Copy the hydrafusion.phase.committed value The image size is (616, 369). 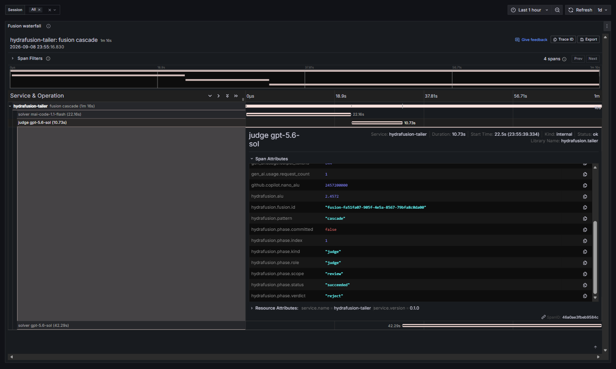585,230
